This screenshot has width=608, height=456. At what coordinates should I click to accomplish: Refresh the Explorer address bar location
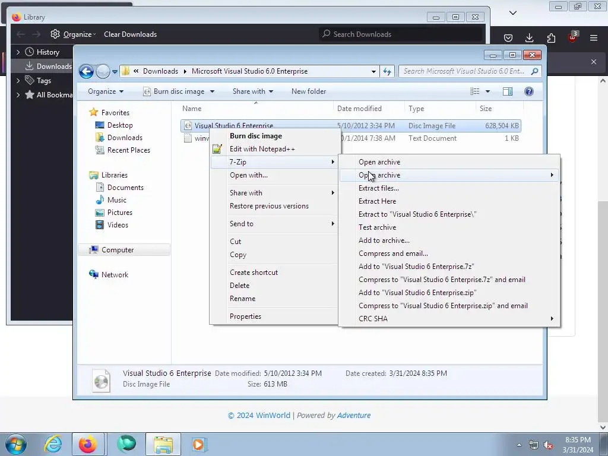(387, 71)
